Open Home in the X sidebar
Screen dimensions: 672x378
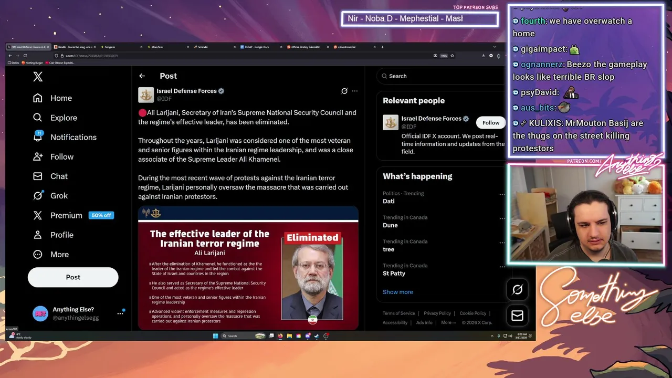[52, 98]
